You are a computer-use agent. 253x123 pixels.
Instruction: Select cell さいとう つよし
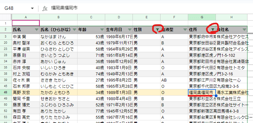58,55
